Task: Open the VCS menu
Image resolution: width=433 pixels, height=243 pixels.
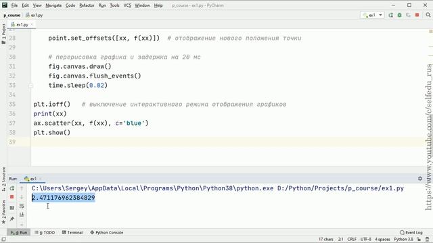Action: click(127, 5)
